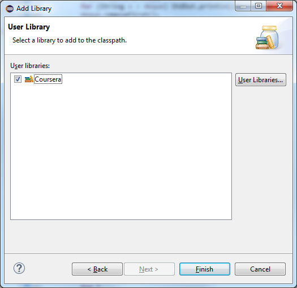297x288 pixels.
Task: Click the Coursera library books icon
Action: click(x=29, y=79)
